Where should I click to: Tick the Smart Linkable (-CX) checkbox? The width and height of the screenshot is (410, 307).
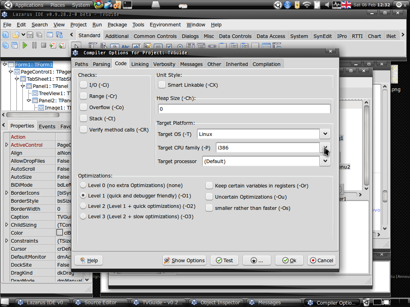point(162,85)
